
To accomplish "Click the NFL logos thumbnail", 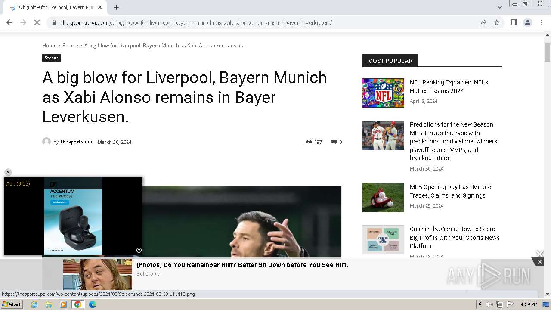I will [383, 93].
